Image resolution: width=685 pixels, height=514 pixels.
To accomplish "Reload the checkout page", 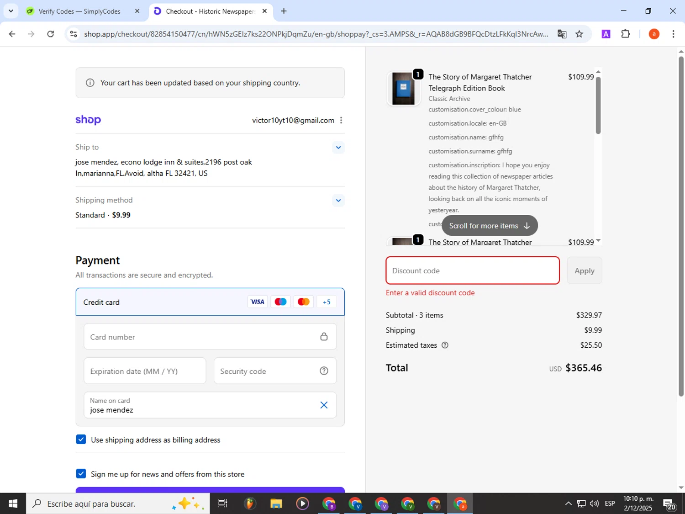I will point(51,34).
